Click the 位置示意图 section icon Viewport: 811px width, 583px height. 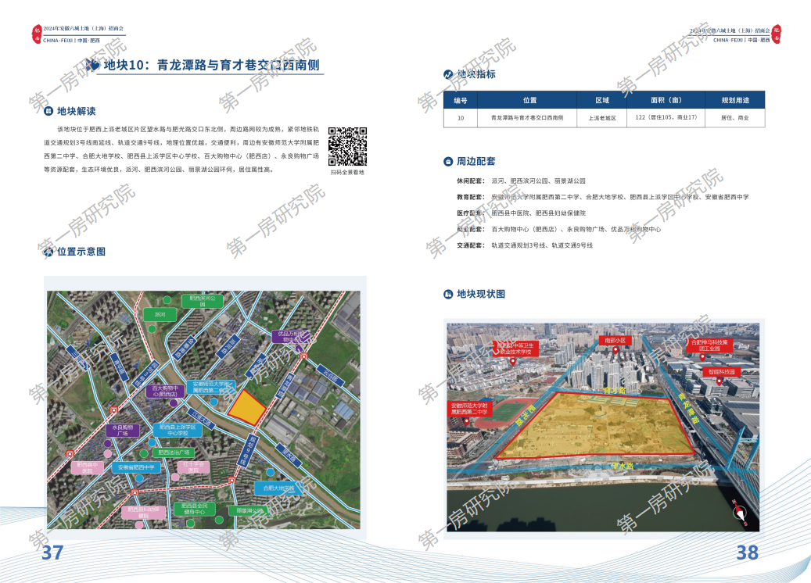[x=48, y=252]
